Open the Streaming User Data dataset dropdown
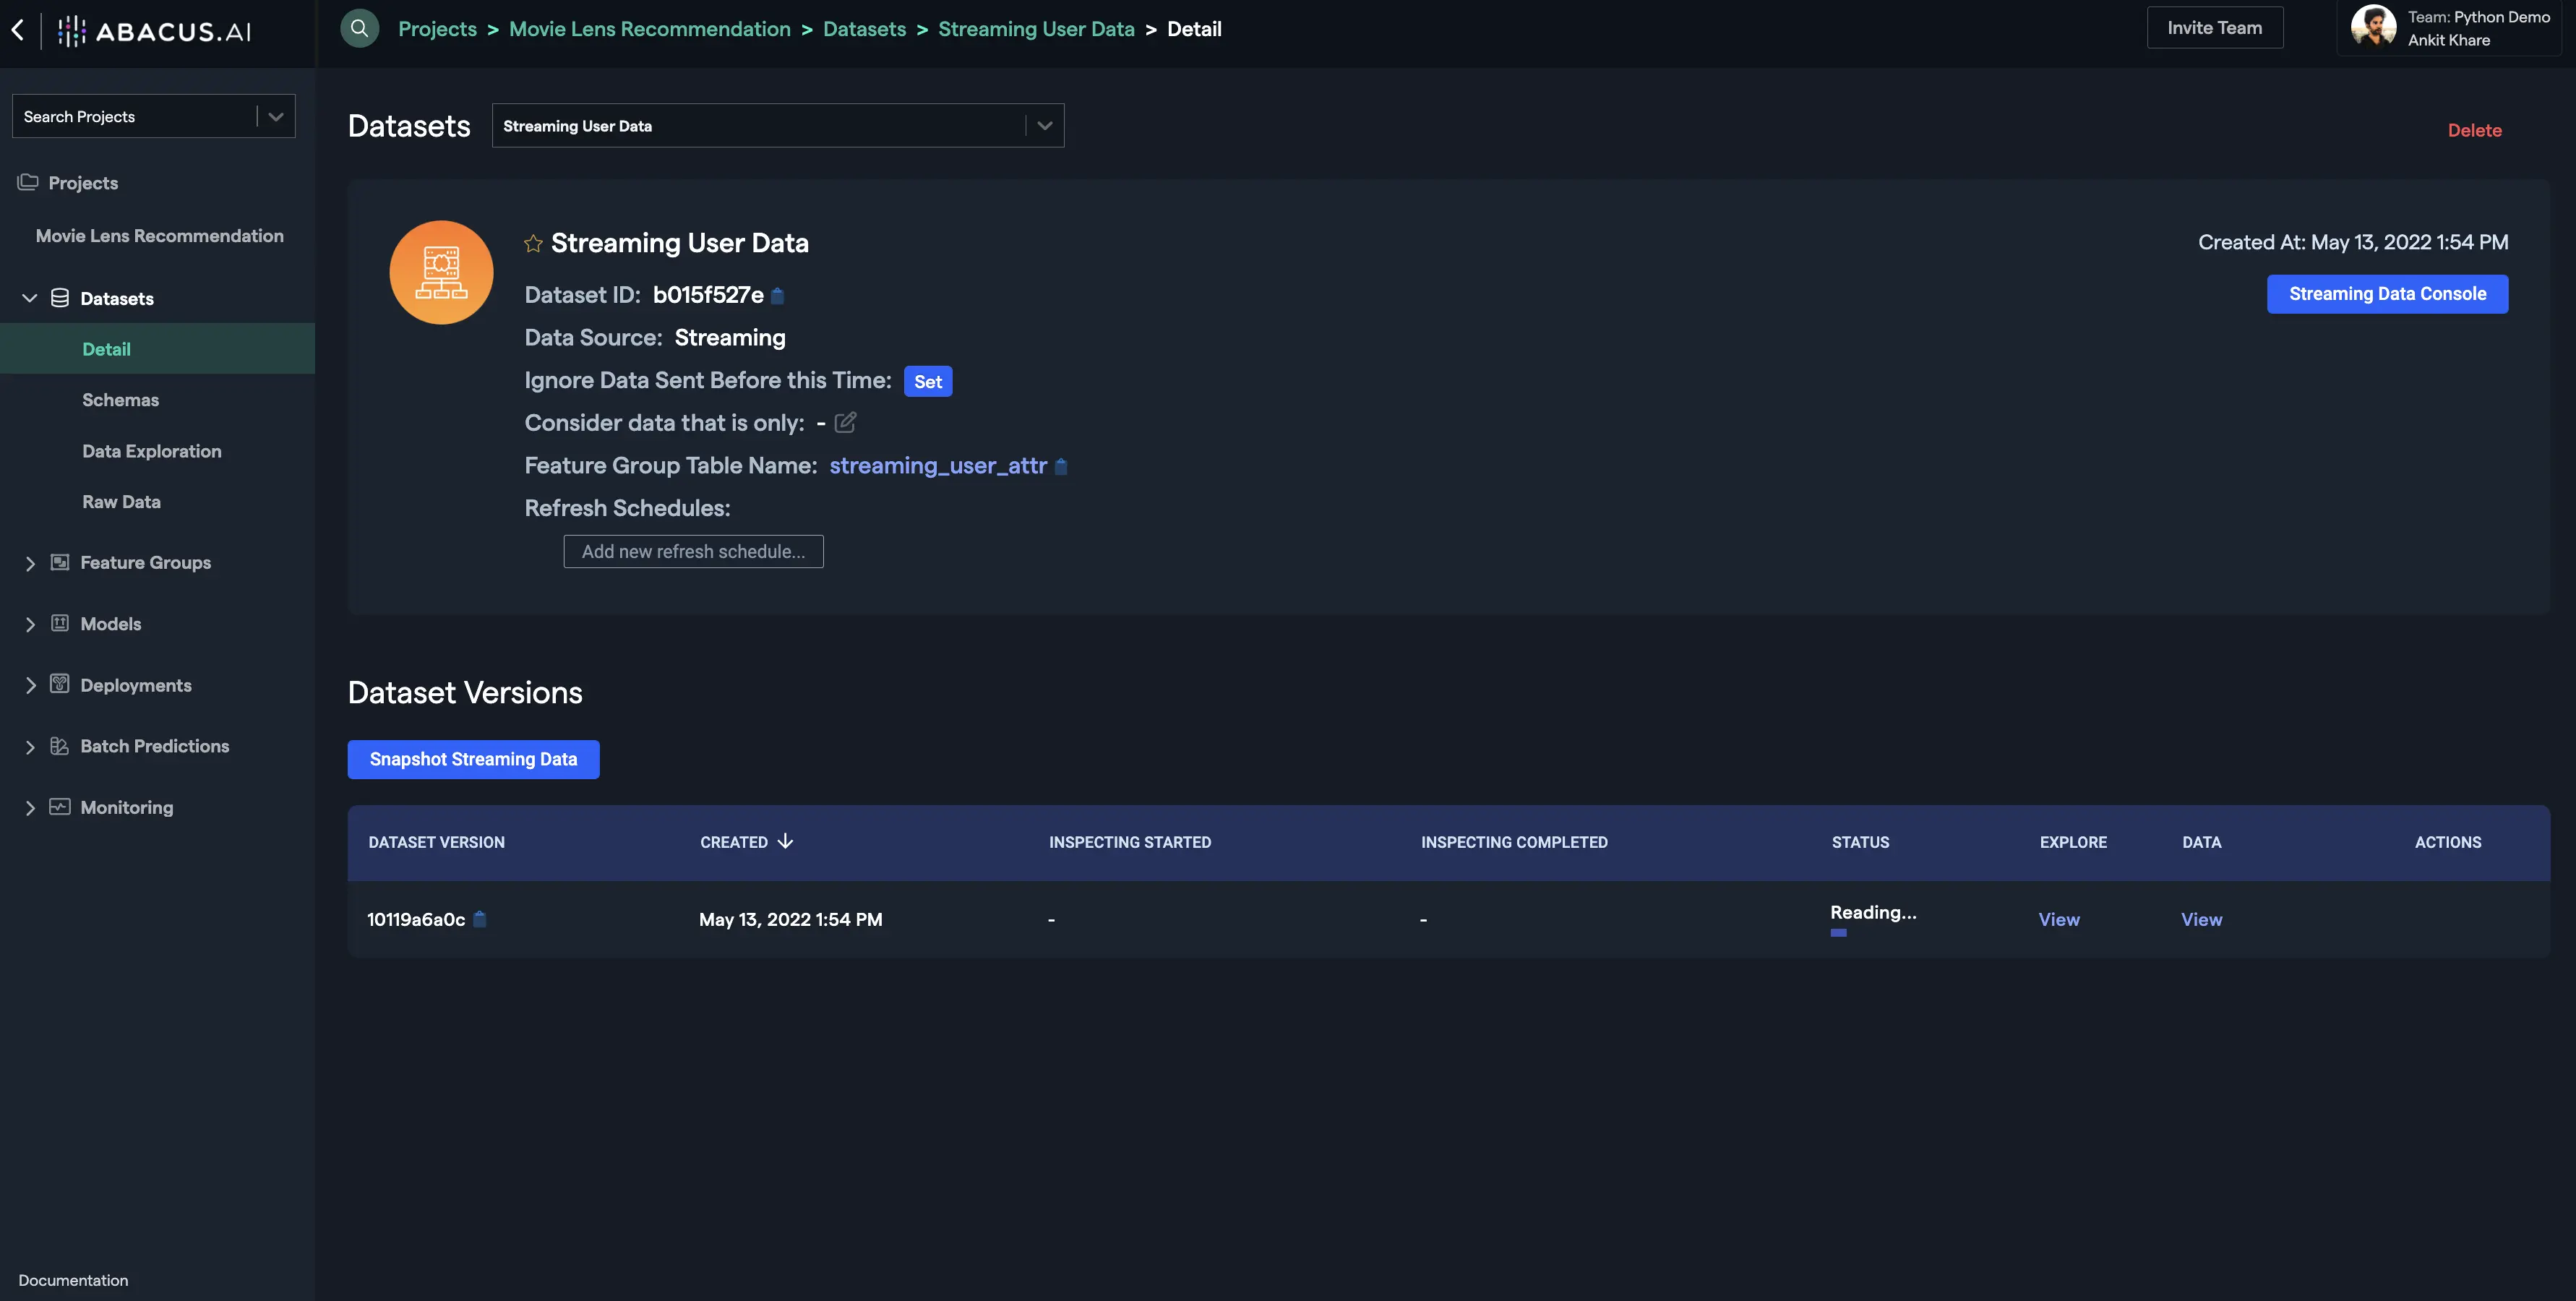 [x=1044, y=126]
